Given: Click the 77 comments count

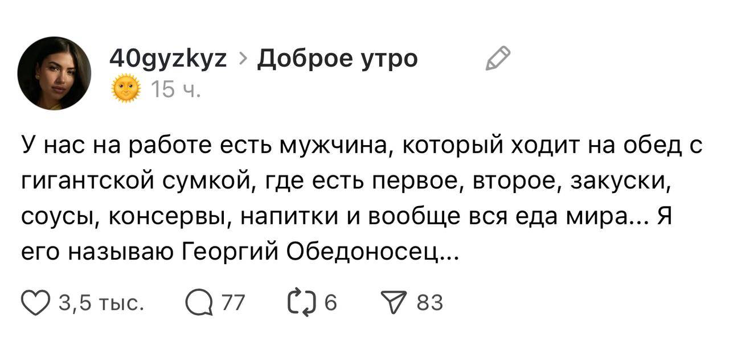Looking at the screenshot, I should [232, 303].
